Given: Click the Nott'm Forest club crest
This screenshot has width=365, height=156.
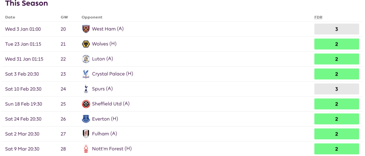Looking at the screenshot, I should 86,149.
